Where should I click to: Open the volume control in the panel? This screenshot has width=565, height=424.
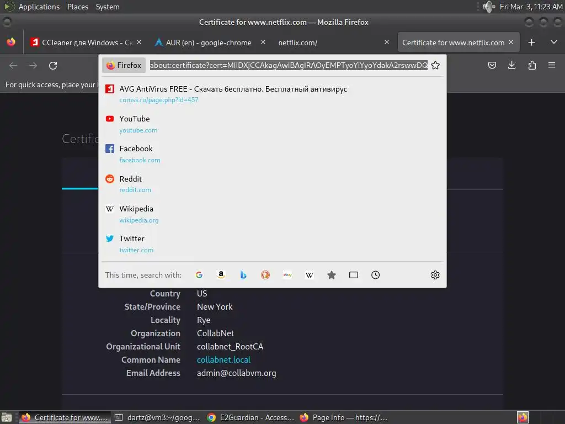489,7
